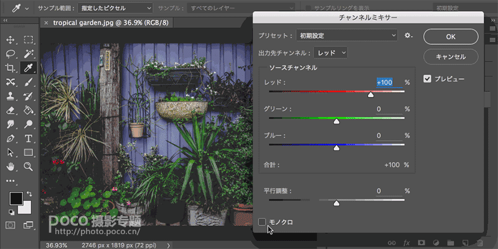The width and height of the screenshot is (498, 249).
Task: Click the ブルー percentage field
Action: (x=389, y=135)
